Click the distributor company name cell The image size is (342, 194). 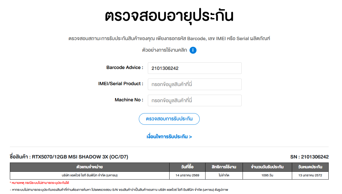(x=90, y=175)
